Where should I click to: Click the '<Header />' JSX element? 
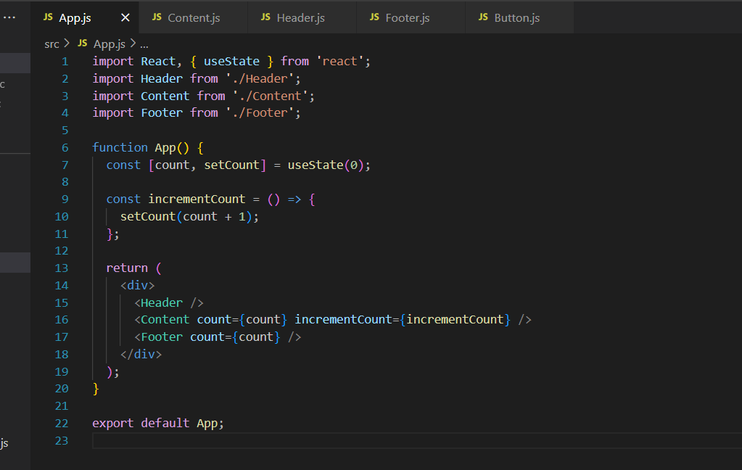click(x=169, y=303)
